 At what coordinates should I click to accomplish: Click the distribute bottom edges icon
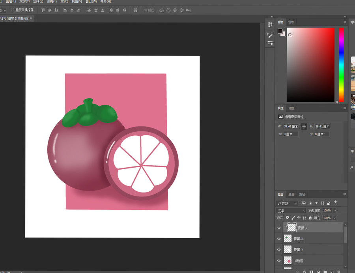pos(103,10)
